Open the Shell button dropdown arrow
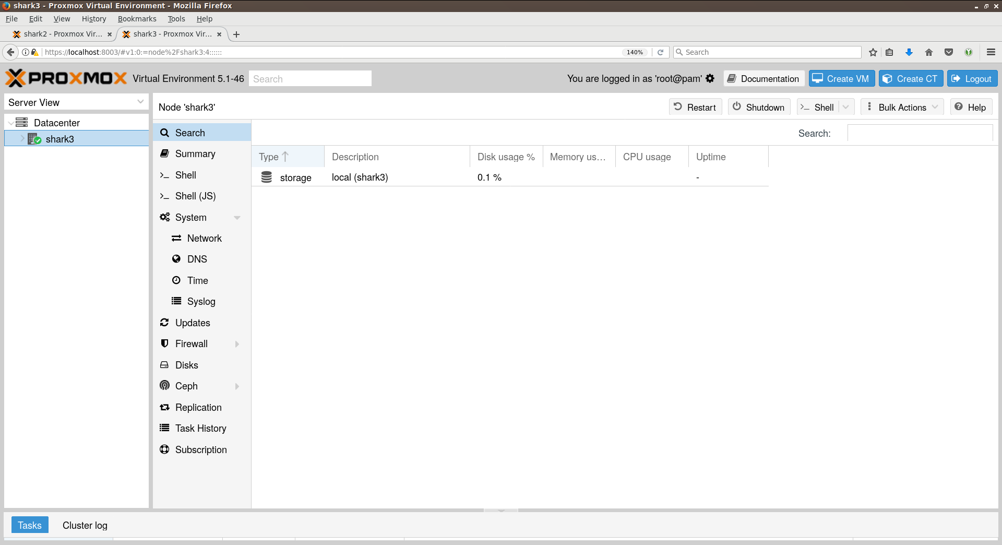The width and height of the screenshot is (1002, 545). [846, 107]
